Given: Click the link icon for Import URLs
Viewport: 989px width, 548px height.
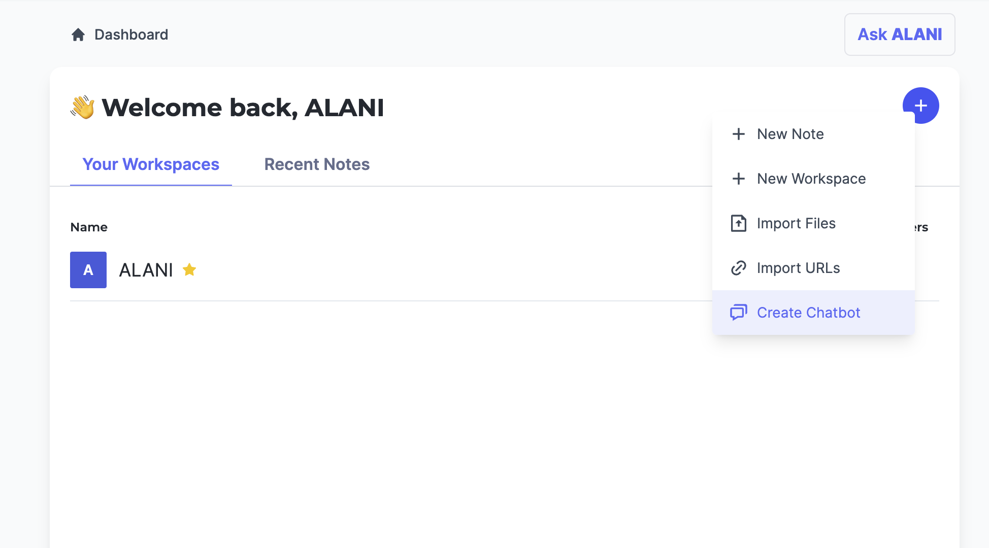Looking at the screenshot, I should [739, 268].
